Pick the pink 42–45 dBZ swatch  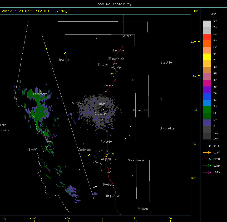(x=207, y=77)
